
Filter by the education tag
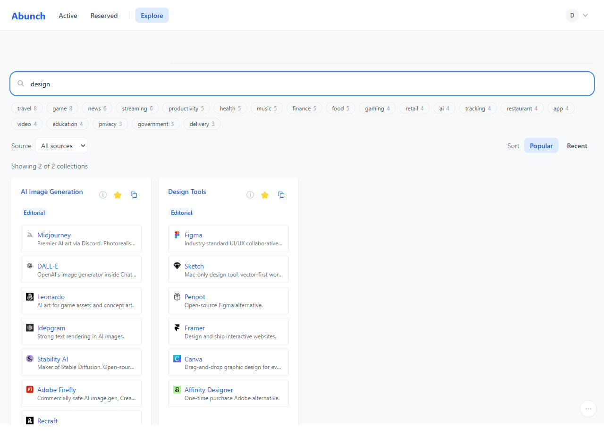[68, 124]
